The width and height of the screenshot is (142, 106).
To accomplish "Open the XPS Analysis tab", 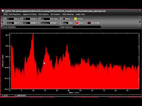I will (56, 14).
